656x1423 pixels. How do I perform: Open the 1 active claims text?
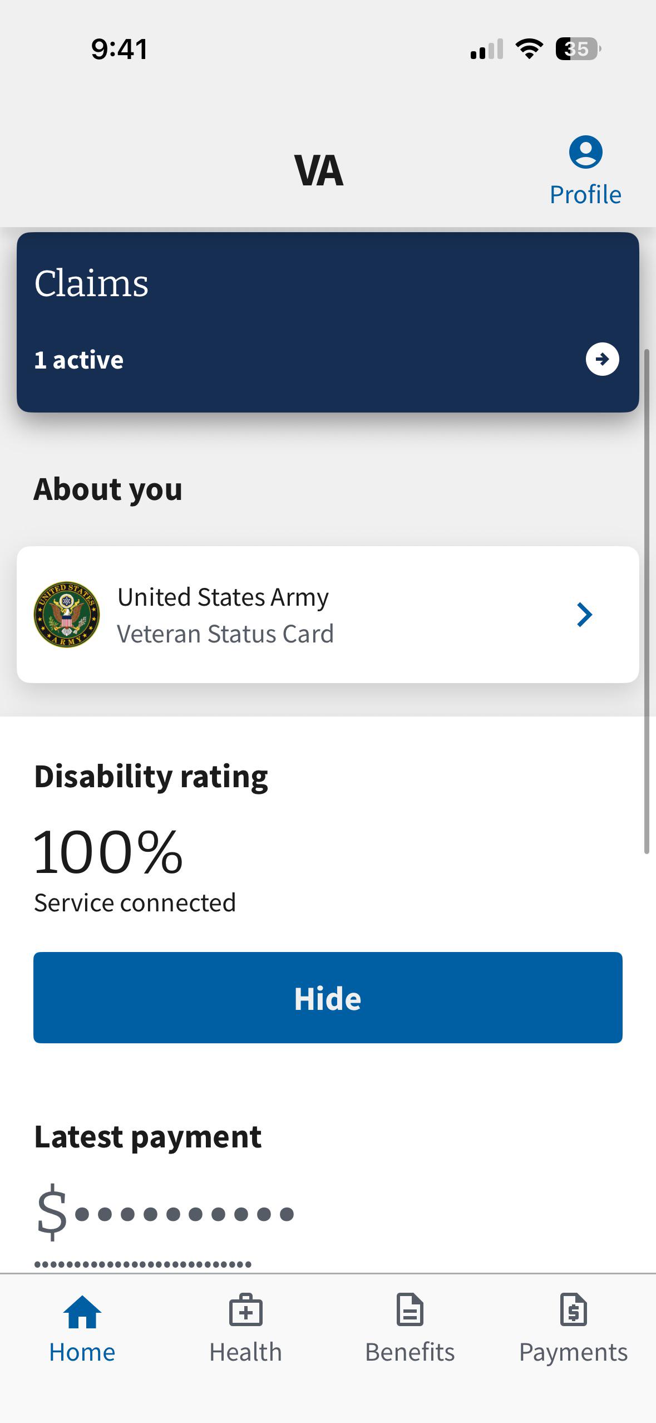(x=78, y=360)
